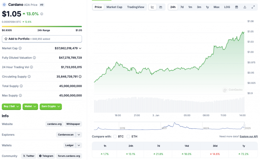Open cardano.org website link

coord(54,124)
